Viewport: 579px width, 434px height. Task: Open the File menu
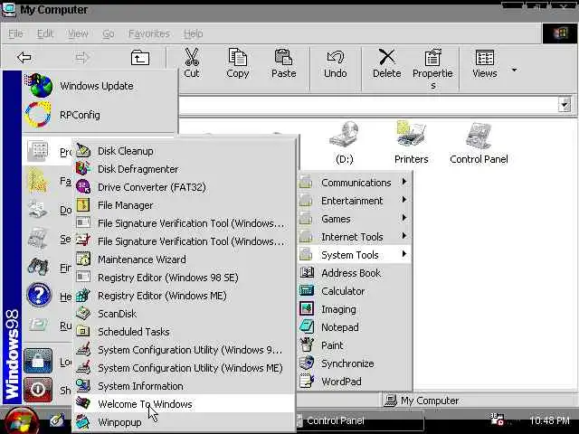pyautogui.click(x=15, y=33)
